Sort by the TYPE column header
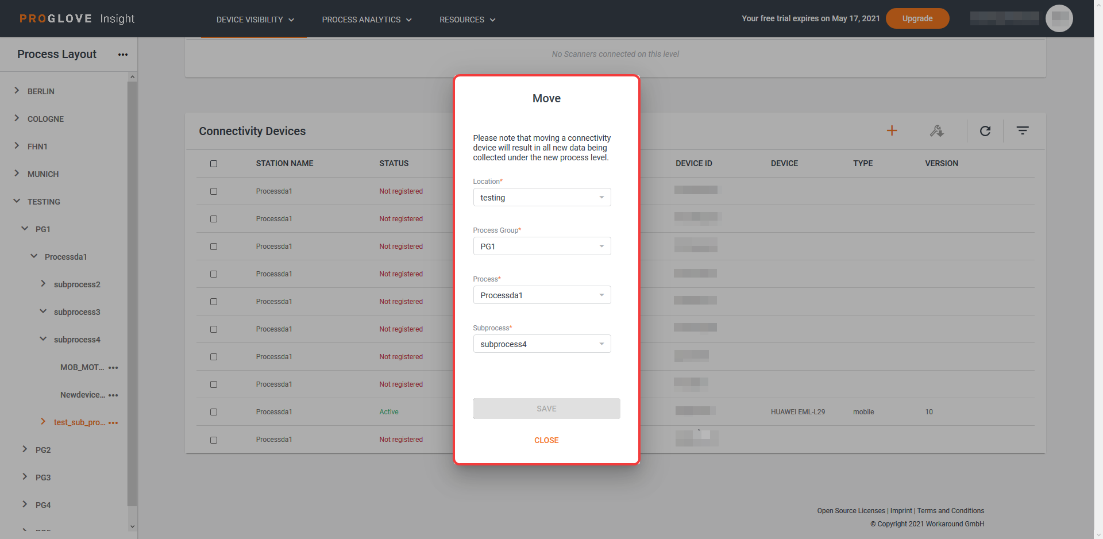 click(x=862, y=164)
